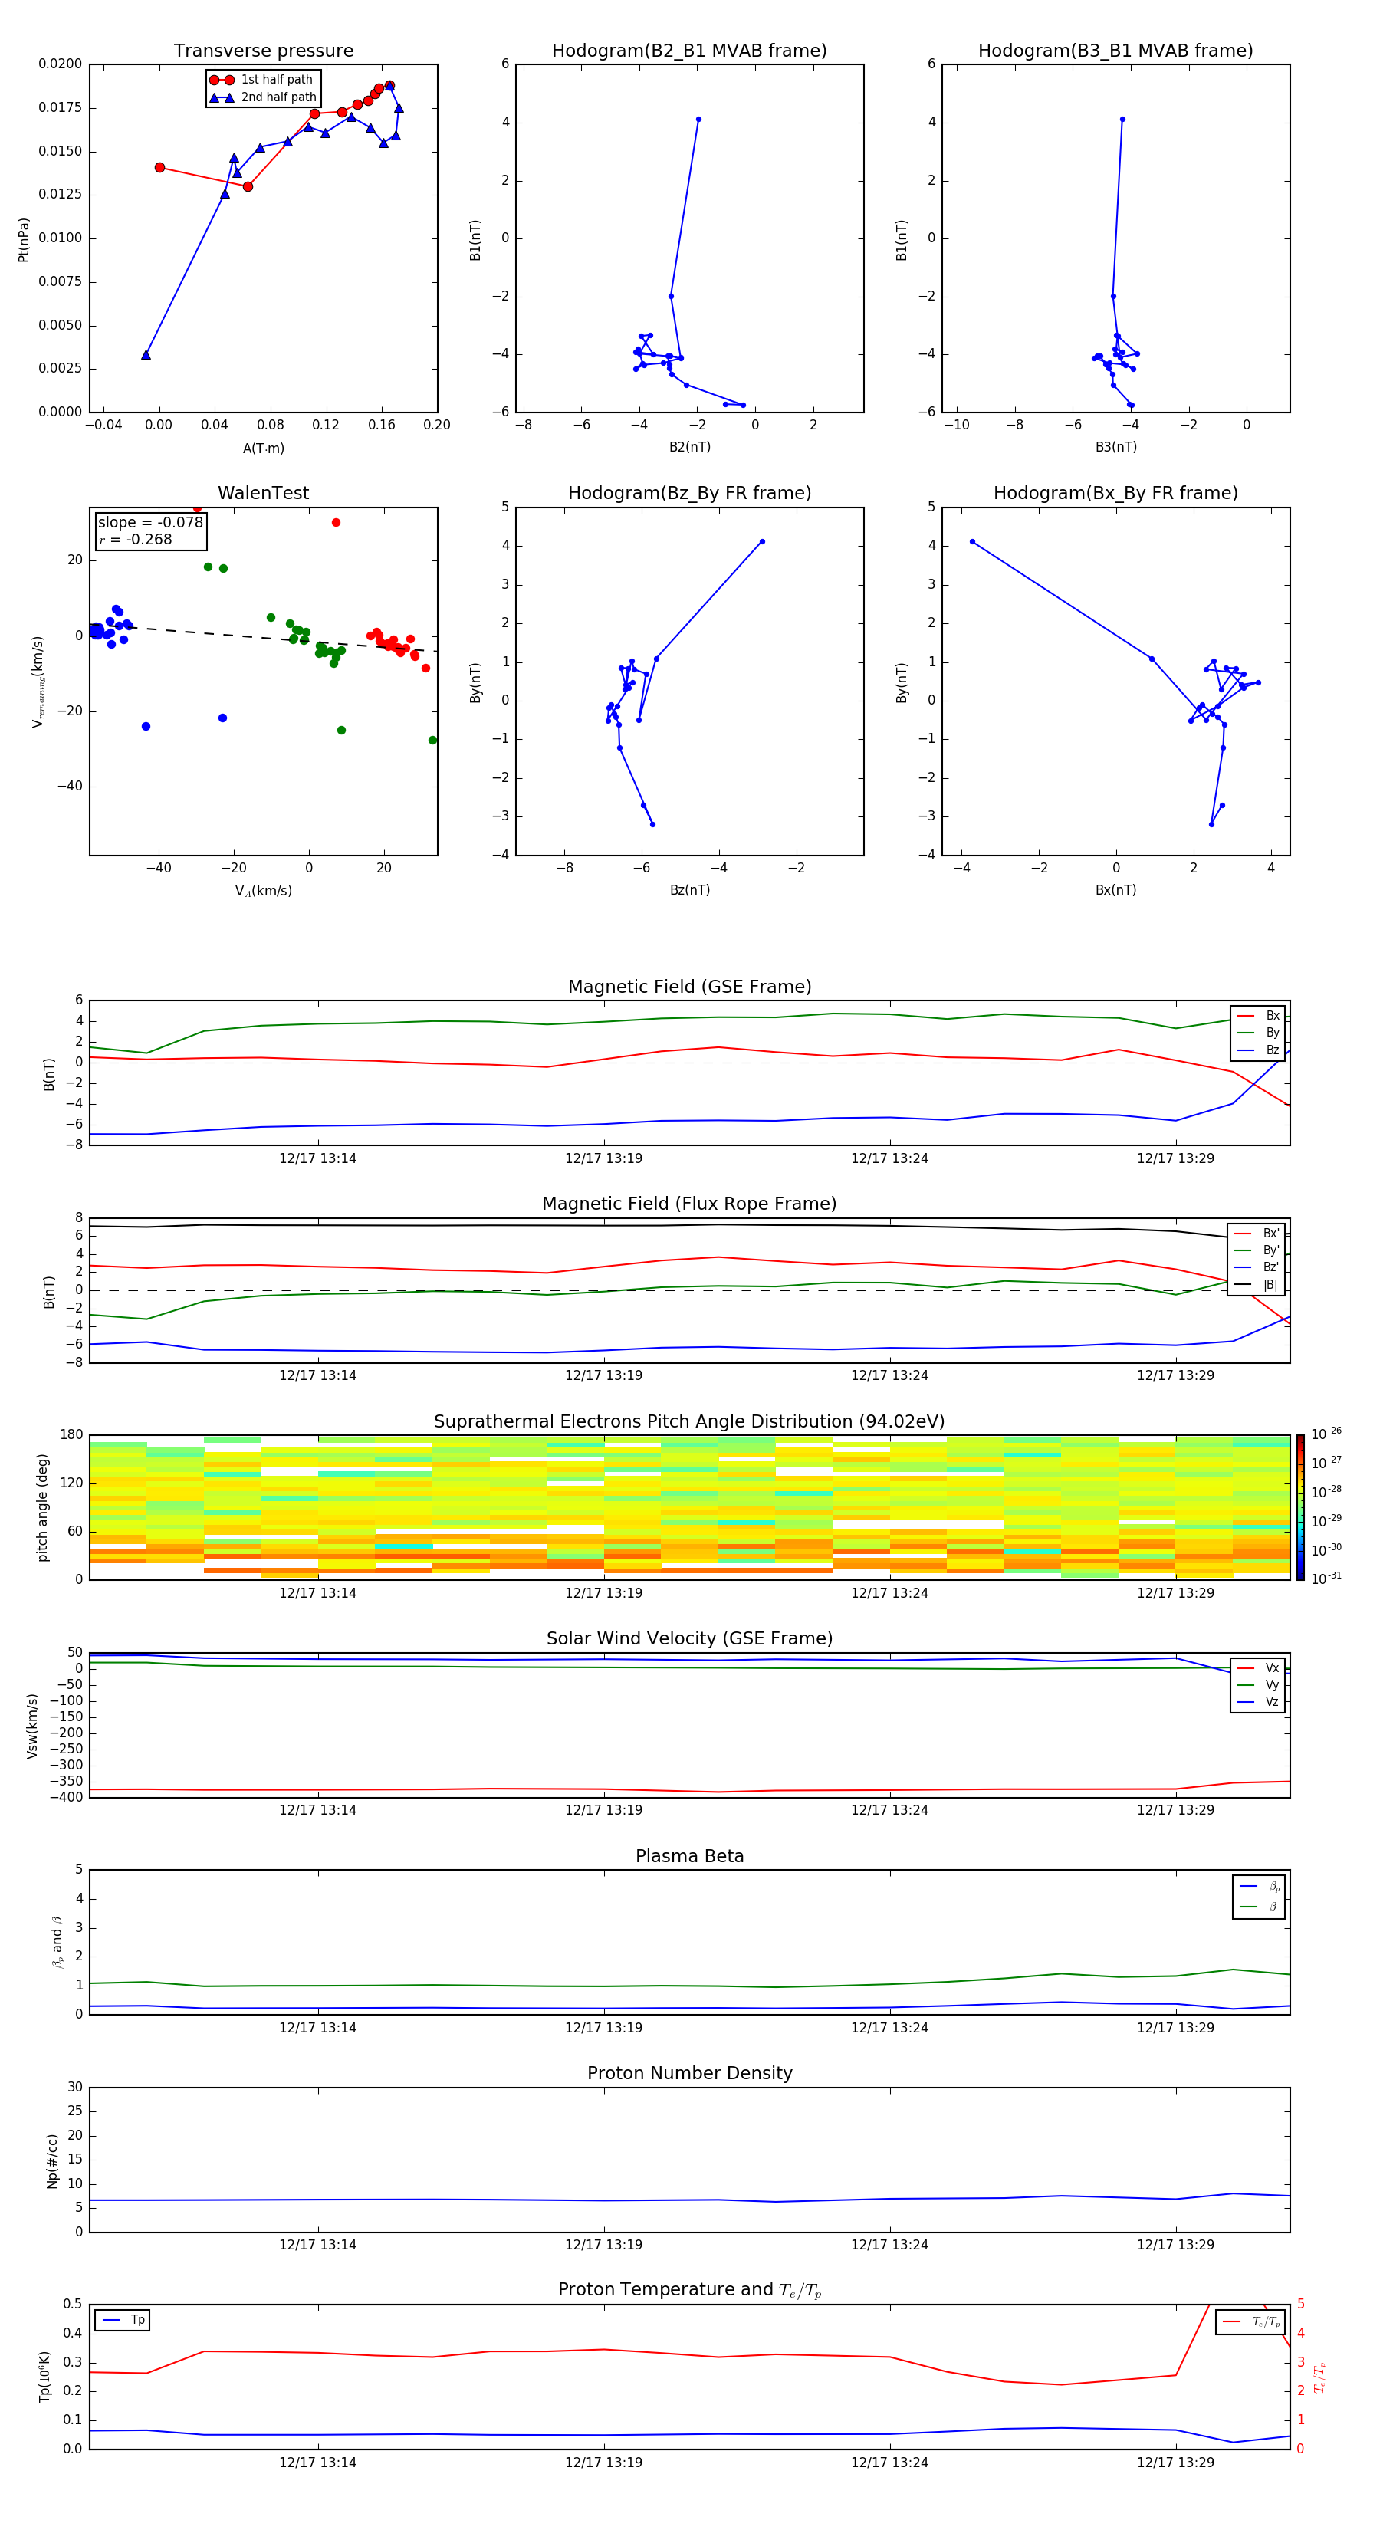Click 'V_A(km/s)' axis label in WalenTest

tap(263, 891)
